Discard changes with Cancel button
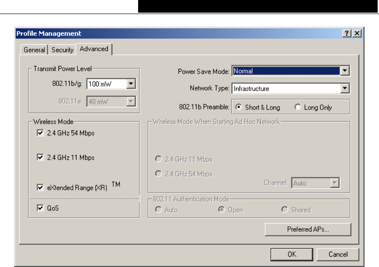 338,254
